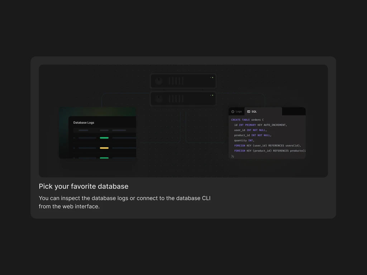Click the Database Logs panel title
This screenshot has width=367, height=275.
tap(84, 122)
